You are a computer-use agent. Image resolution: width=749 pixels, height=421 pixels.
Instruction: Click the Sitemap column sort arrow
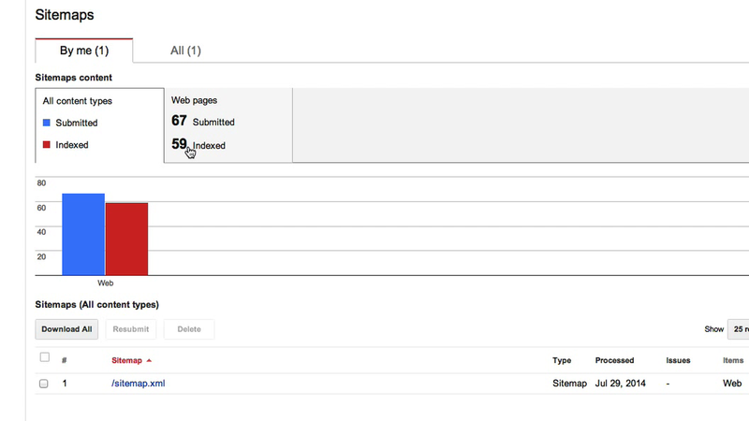149,360
